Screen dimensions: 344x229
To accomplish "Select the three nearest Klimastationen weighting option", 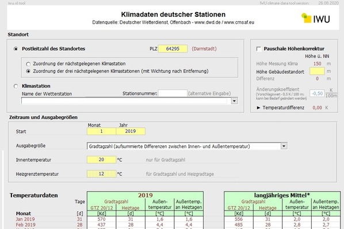I will (28, 71).
